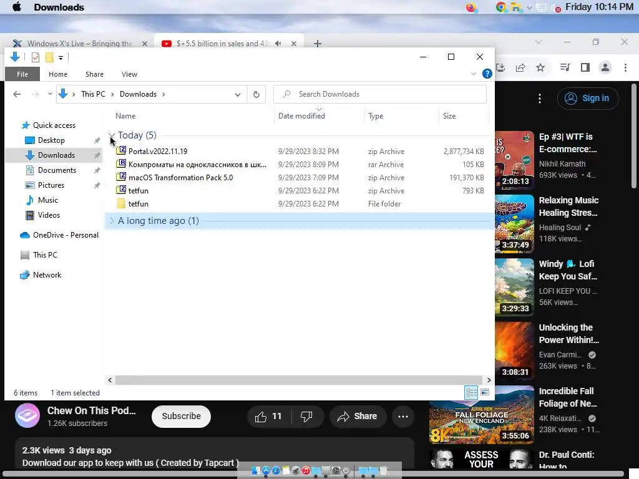Open This PC in navigation pane
This screenshot has width=639, height=479.
pyautogui.click(x=45, y=255)
